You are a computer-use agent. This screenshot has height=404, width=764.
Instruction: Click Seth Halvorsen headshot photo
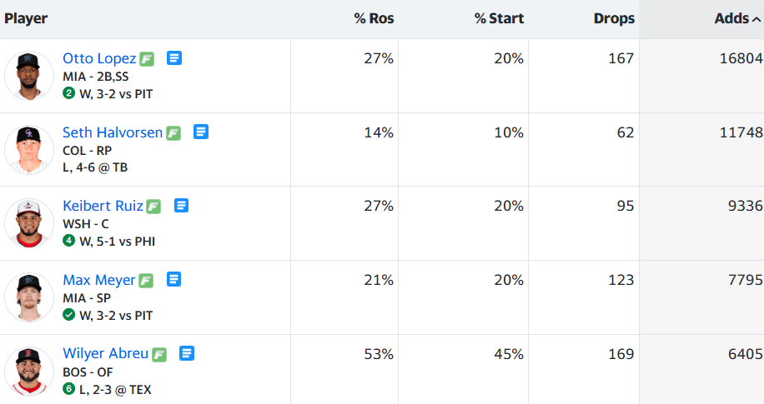(29, 150)
